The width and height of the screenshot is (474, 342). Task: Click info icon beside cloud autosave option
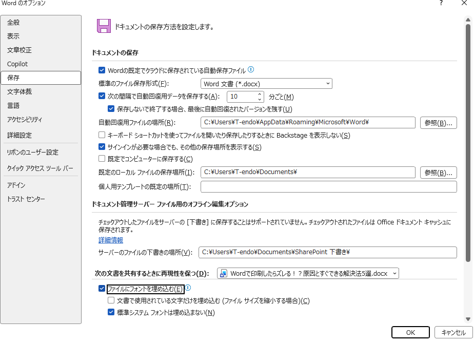click(x=251, y=70)
